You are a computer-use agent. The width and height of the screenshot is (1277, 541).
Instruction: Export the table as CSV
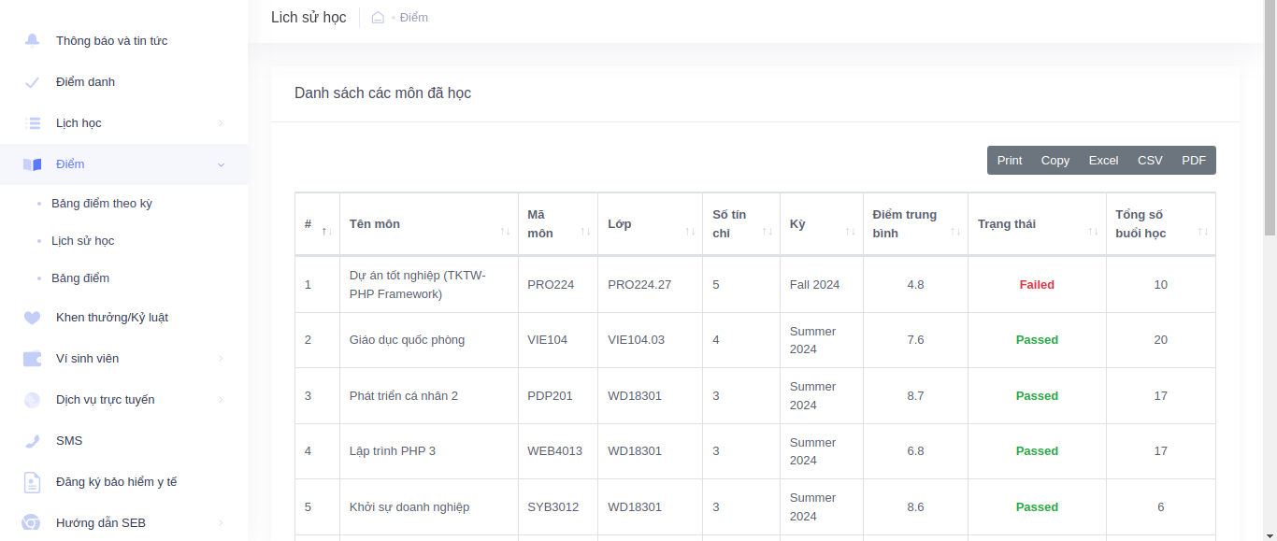1150,160
